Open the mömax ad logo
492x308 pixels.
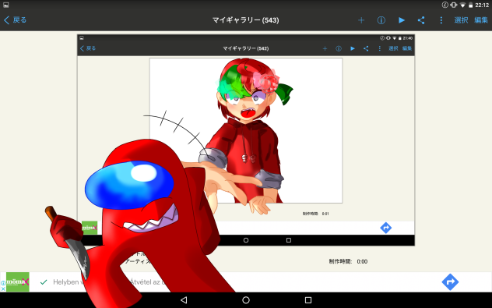point(18,282)
